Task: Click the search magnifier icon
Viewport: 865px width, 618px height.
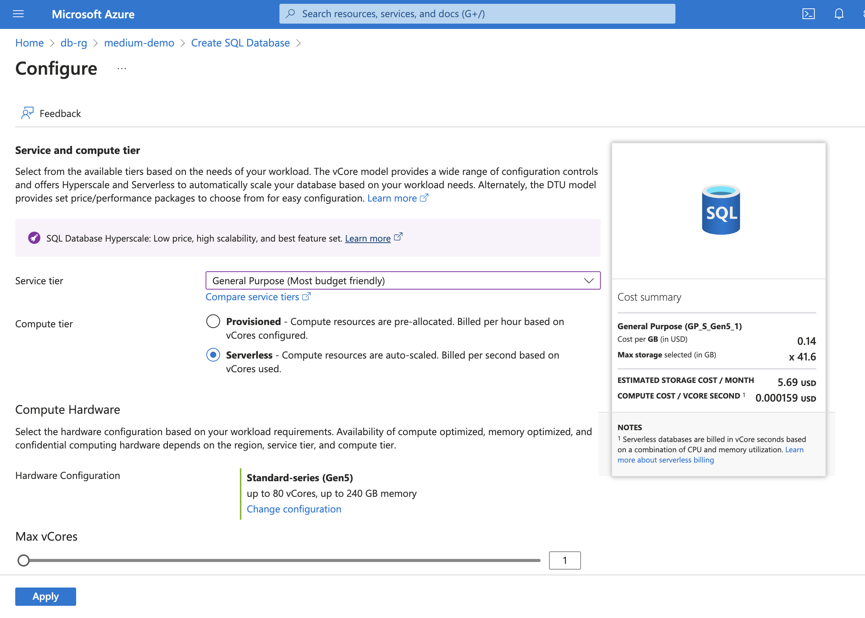Action: [x=291, y=14]
